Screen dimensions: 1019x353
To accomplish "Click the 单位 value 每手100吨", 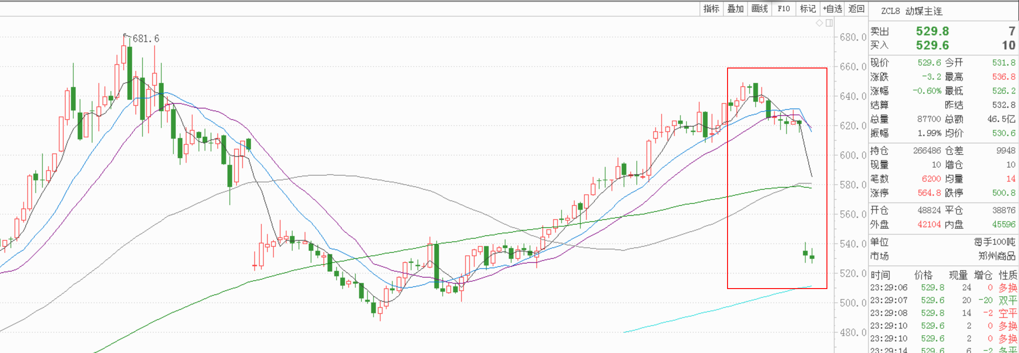I will 995,242.
